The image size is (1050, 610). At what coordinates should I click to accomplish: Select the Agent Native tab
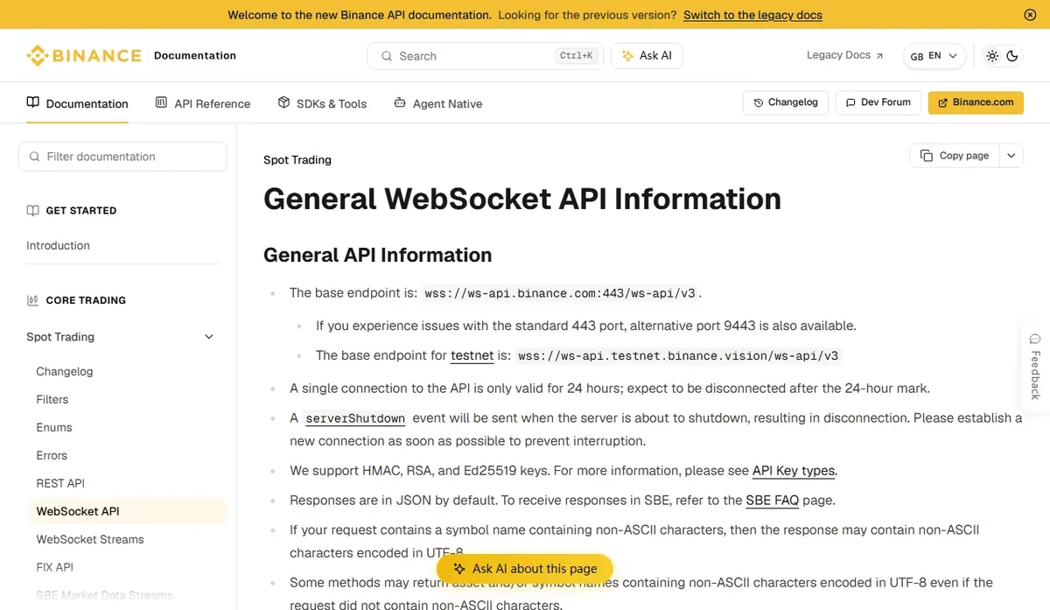click(437, 103)
